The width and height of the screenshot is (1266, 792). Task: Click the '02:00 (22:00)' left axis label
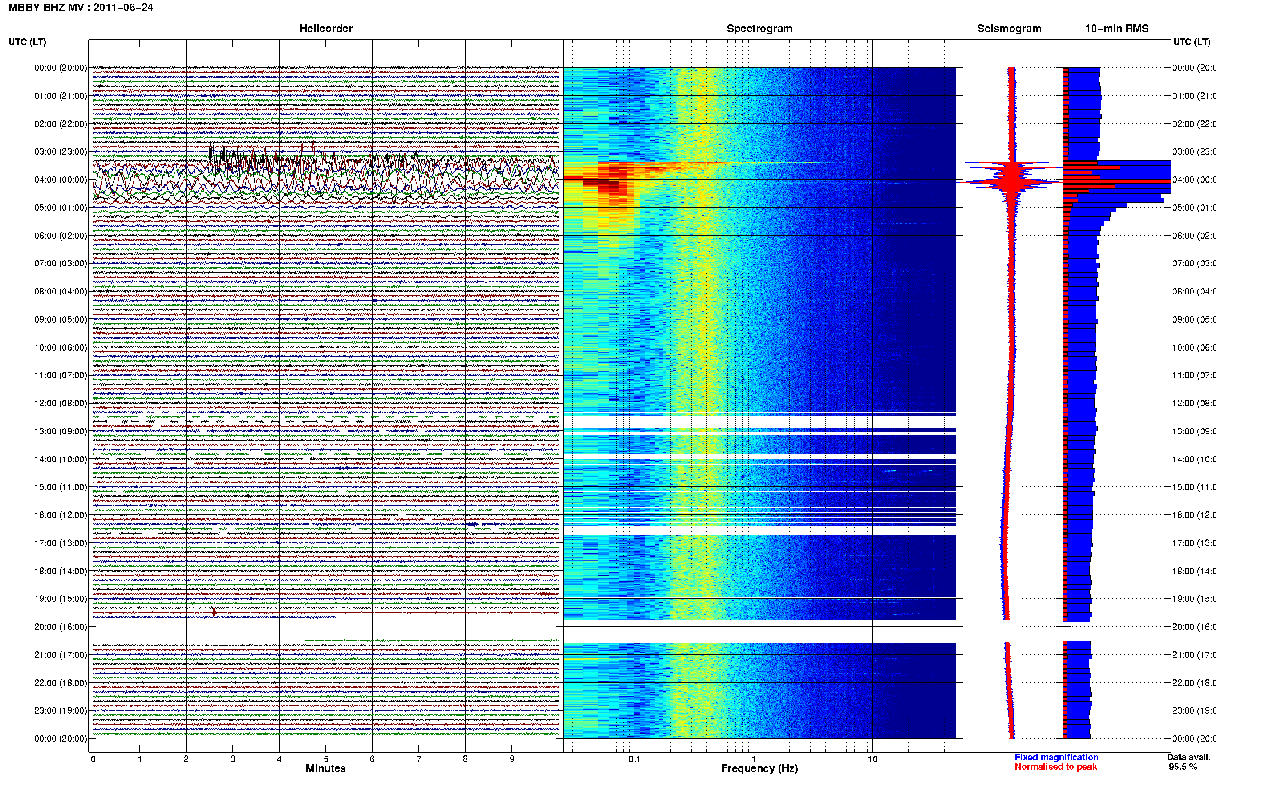[x=61, y=124]
